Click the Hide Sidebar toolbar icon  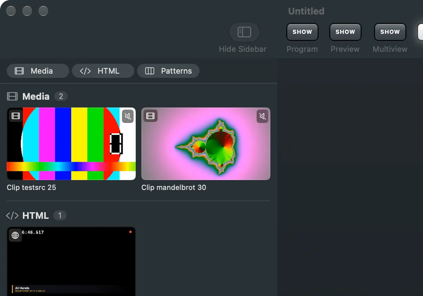pos(244,32)
